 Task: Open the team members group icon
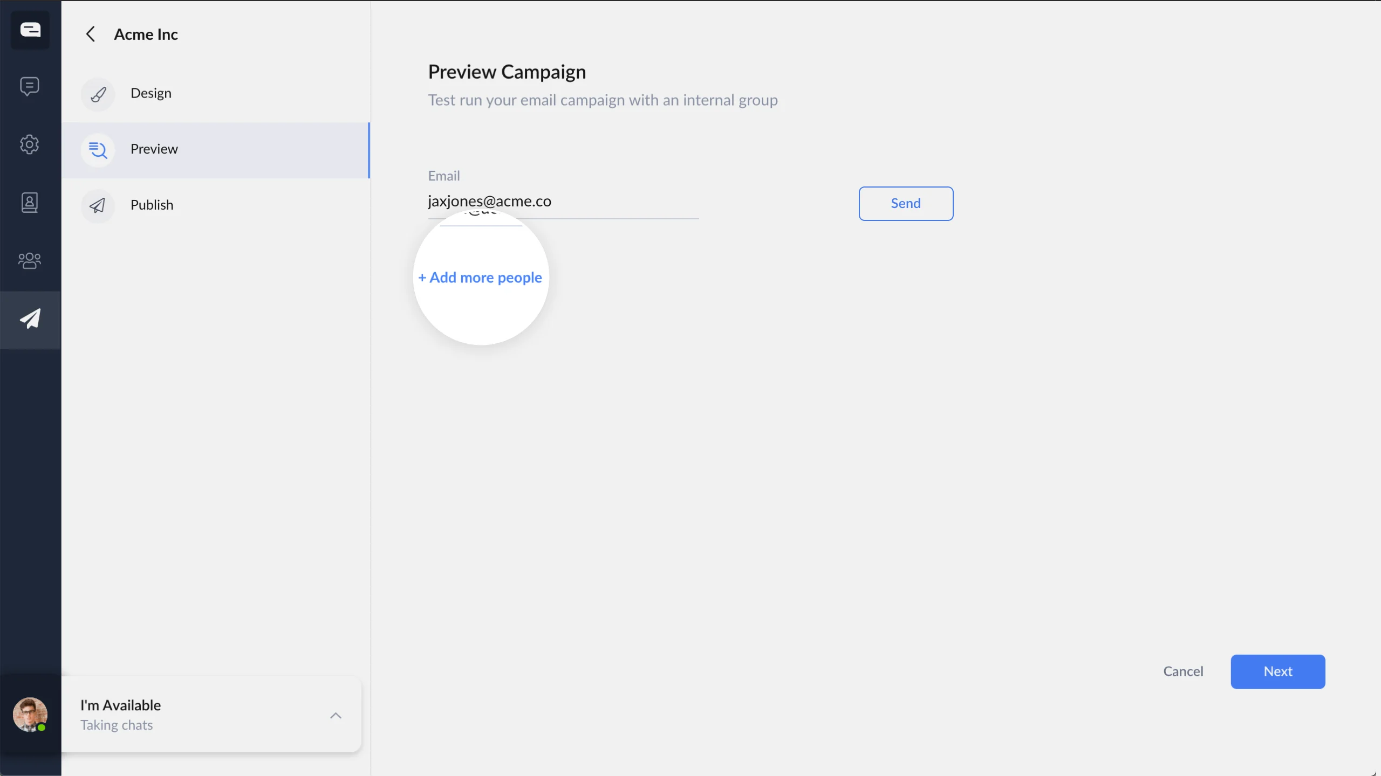(x=30, y=261)
